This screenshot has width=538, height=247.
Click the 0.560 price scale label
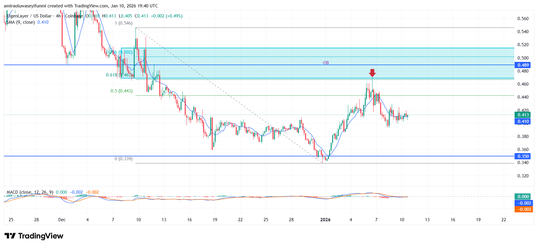click(x=523, y=19)
